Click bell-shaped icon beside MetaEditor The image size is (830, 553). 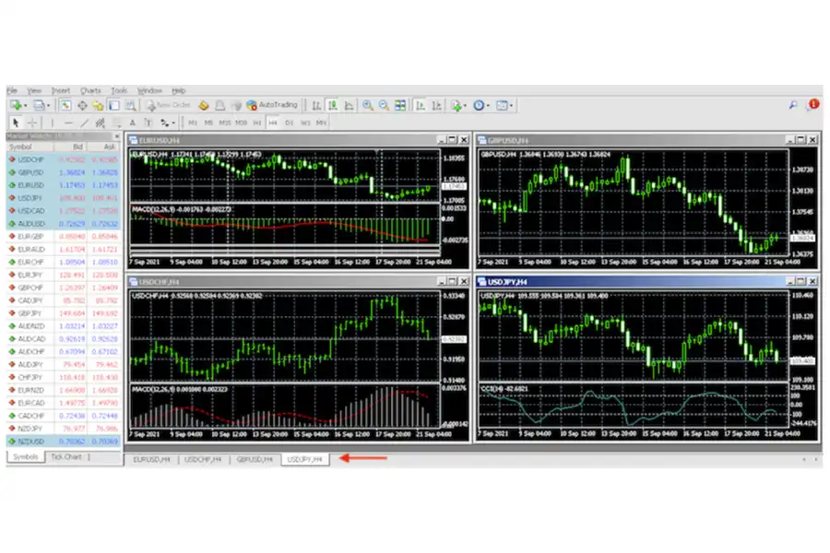[219, 105]
